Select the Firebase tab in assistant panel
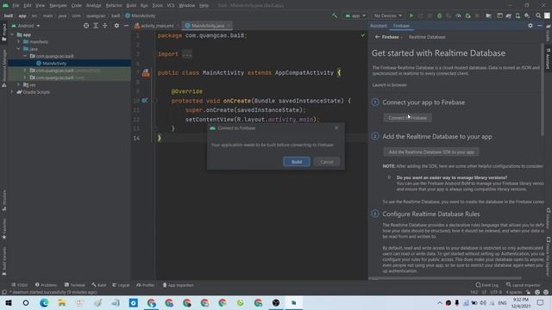552x310 pixels. 401,26
